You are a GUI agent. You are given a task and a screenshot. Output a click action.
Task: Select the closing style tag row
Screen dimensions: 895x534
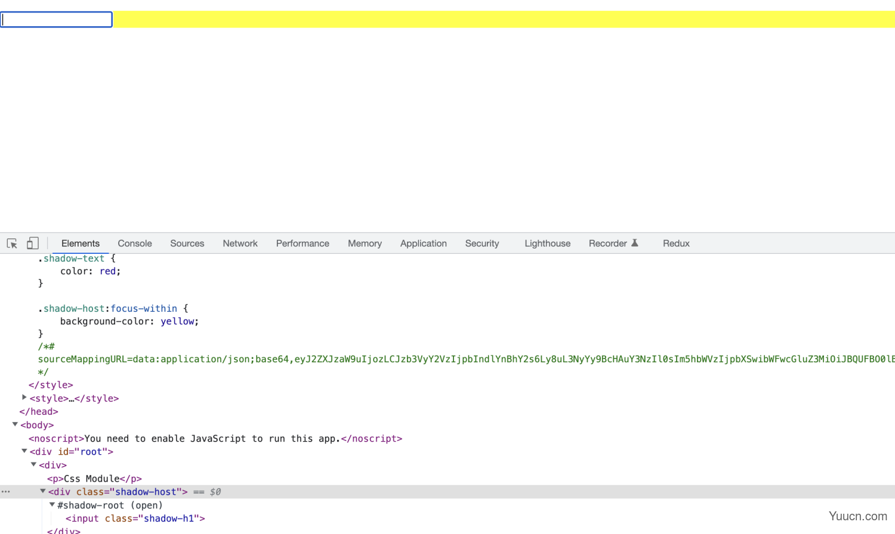(x=51, y=385)
